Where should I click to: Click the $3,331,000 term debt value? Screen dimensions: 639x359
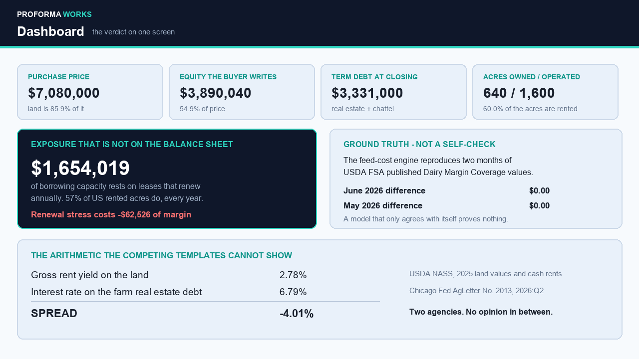point(367,93)
